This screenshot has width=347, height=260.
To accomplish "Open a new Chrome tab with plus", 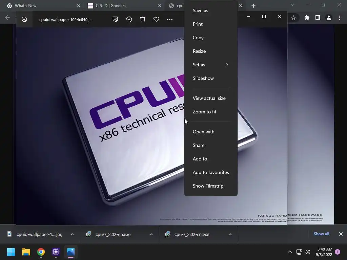I will click(253, 6).
